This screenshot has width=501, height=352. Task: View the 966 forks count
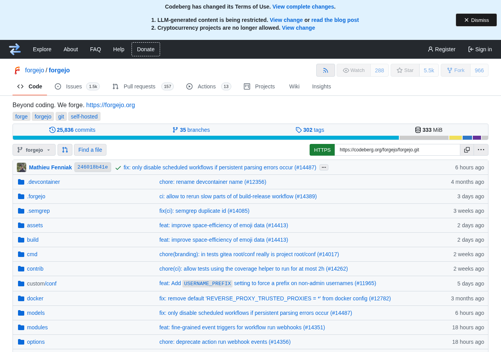pos(479,70)
